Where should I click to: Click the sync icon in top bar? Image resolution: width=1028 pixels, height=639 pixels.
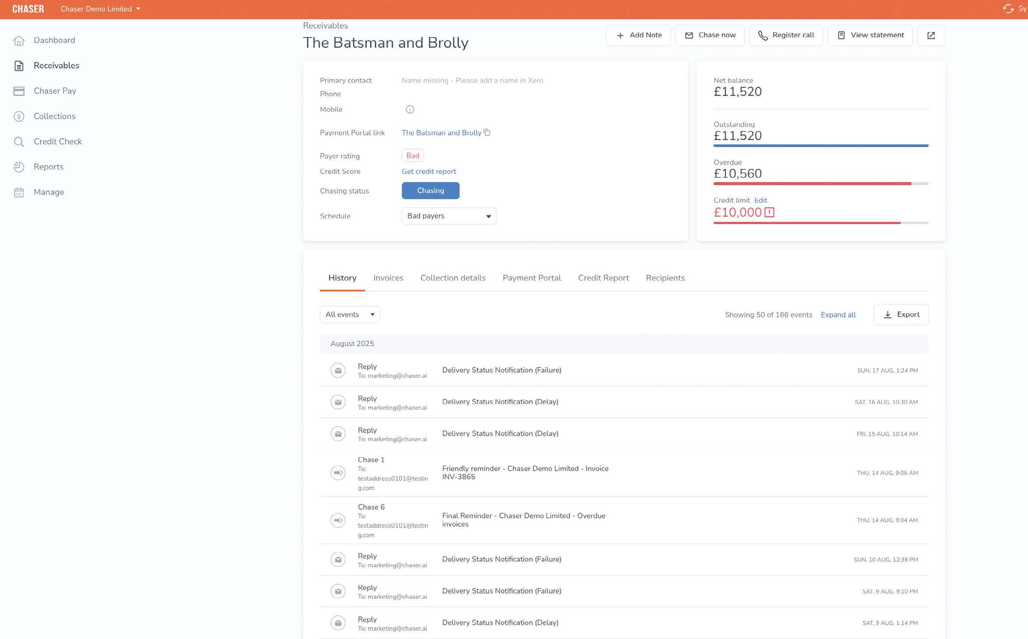pyautogui.click(x=1008, y=9)
